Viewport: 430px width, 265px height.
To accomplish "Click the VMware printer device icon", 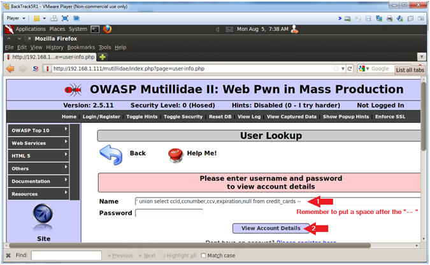I will tap(389, 18).
